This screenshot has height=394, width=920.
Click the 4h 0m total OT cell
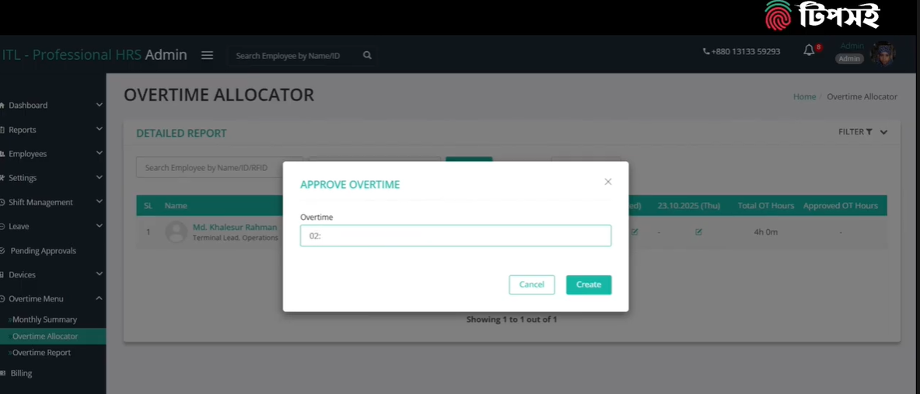coord(766,232)
